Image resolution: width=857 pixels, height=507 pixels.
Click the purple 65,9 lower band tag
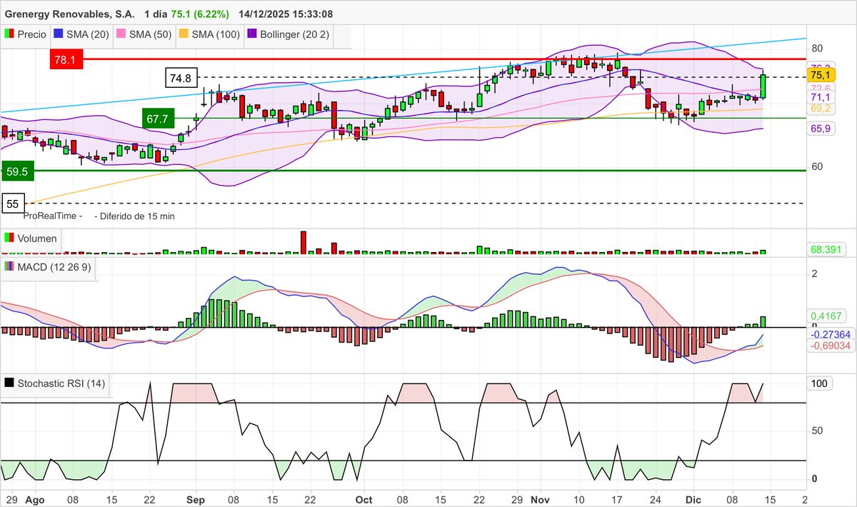820,129
